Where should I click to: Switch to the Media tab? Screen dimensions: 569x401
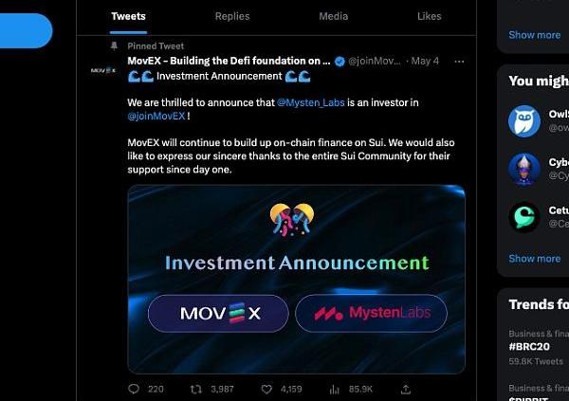coord(334,16)
